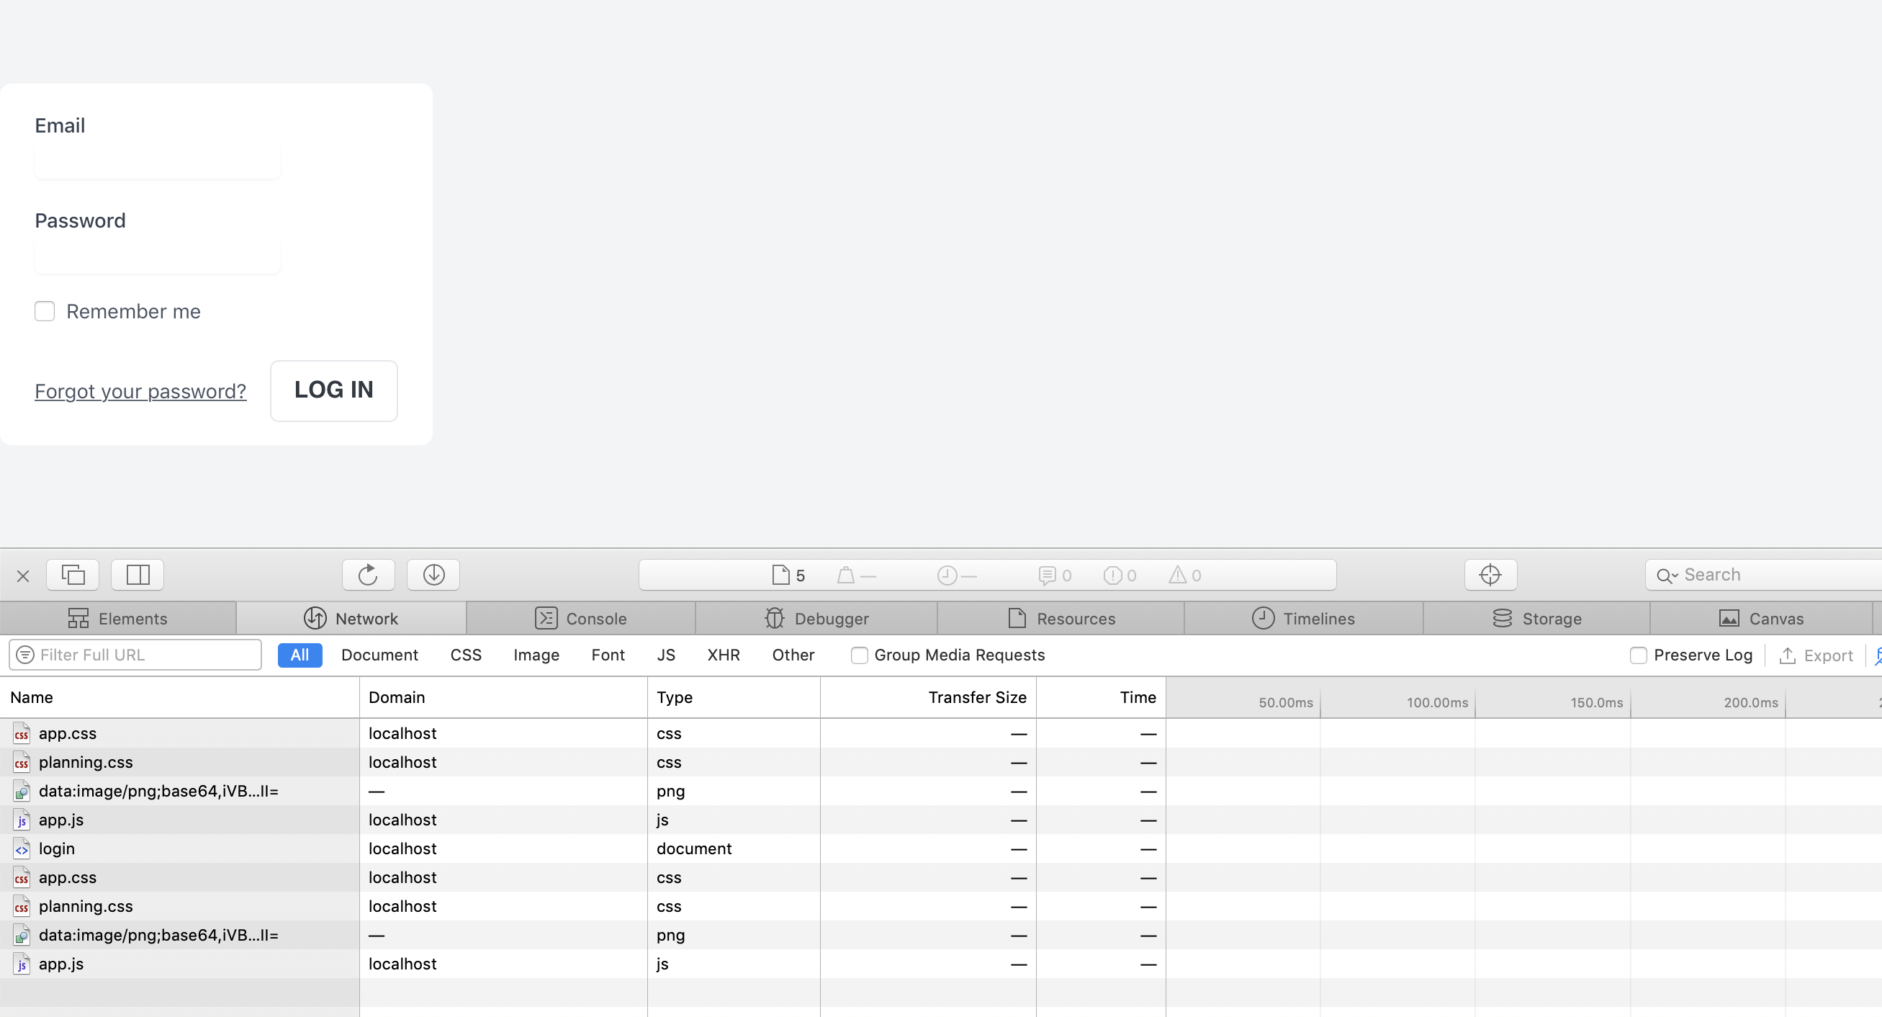Switch to the Canvas tab

(1762, 619)
